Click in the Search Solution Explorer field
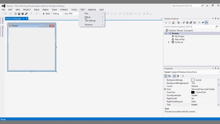This screenshot has width=220, height=124. [x=189, y=27]
